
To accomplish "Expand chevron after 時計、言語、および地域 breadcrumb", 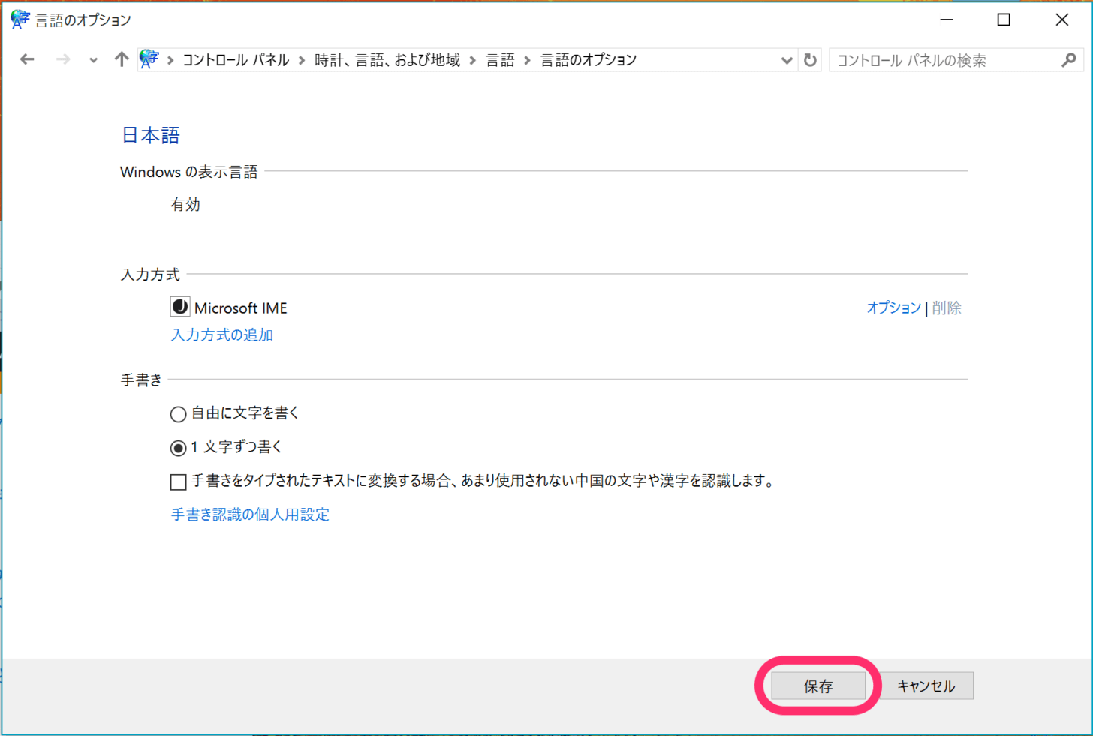I will 473,60.
